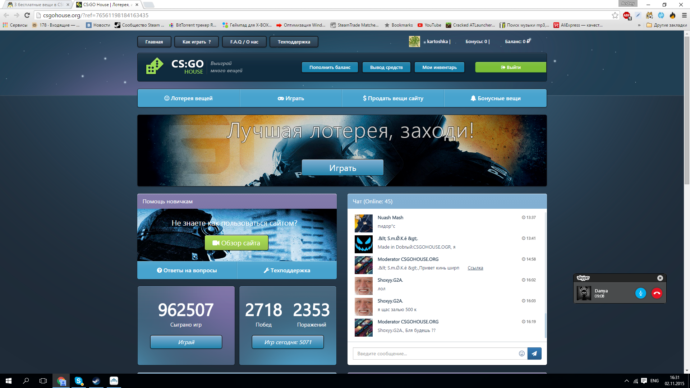The height and width of the screenshot is (388, 690).
Task: Open emoji picker in chat input
Action: coord(522,354)
